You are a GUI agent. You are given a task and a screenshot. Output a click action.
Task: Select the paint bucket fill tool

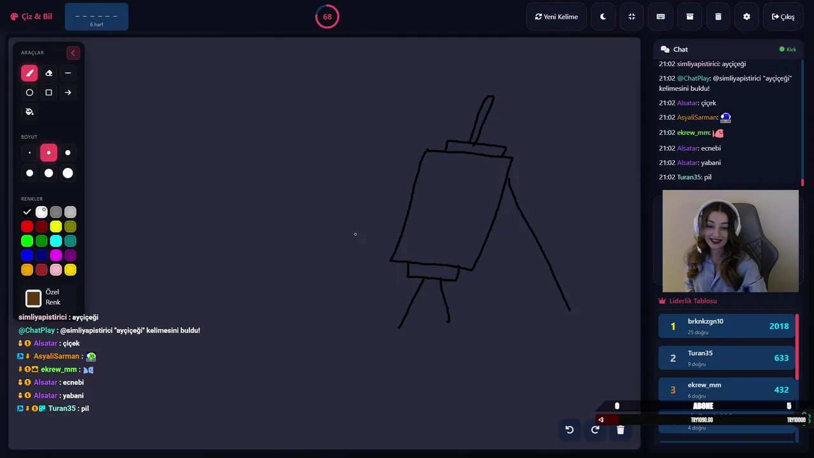click(29, 112)
